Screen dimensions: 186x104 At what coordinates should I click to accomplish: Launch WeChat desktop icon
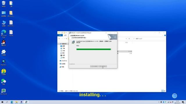(x=4, y=82)
